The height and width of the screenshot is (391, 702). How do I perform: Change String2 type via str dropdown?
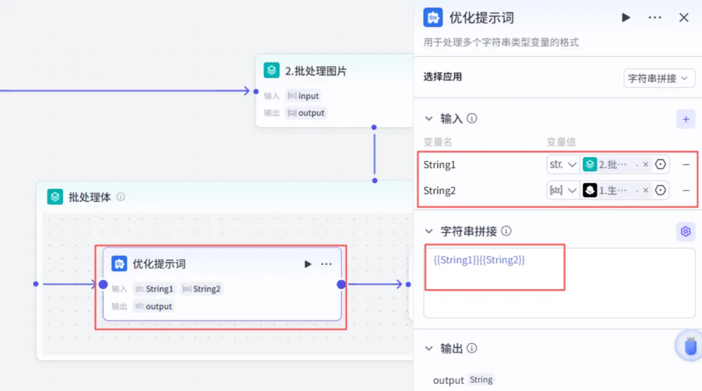563,190
